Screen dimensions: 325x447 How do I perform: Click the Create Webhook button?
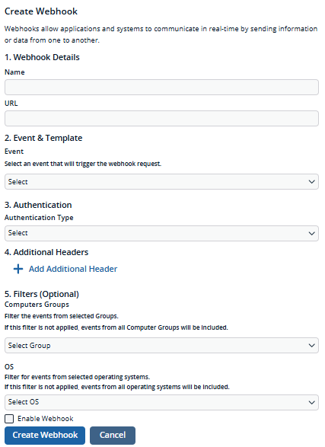point(45,435)
